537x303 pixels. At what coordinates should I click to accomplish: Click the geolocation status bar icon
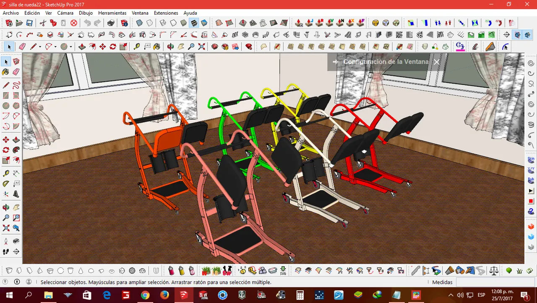pyautogui.click(x=6, y=282)
